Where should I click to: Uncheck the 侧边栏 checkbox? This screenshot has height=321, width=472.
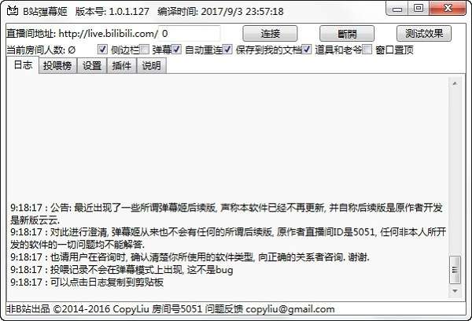[102, 49]
